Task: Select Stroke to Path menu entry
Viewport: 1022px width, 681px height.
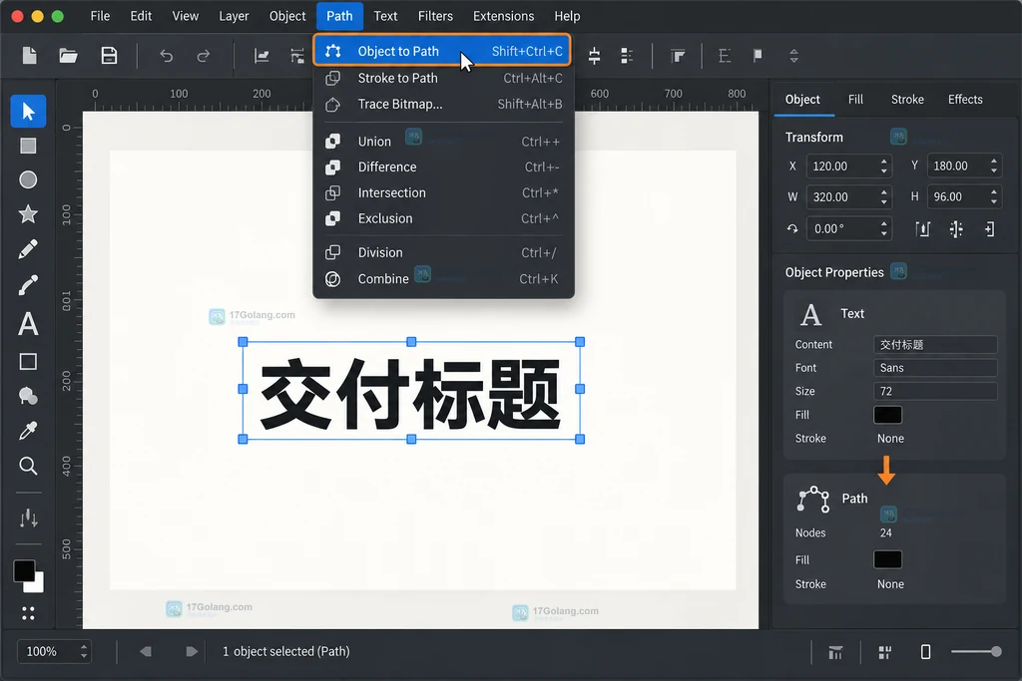Action: click(442, 78)
